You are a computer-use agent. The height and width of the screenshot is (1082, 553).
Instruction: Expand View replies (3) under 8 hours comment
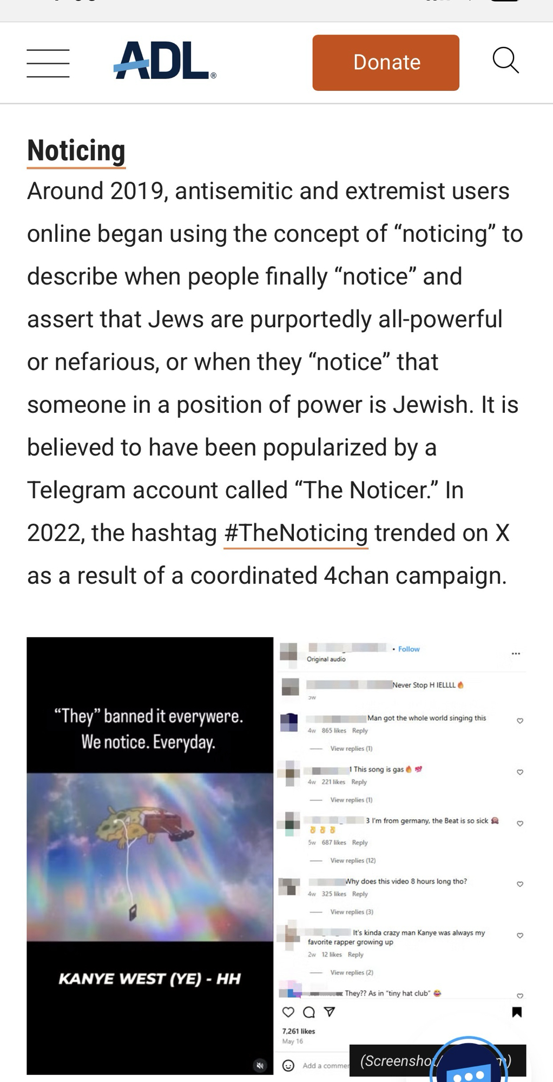tap(351, 912)
